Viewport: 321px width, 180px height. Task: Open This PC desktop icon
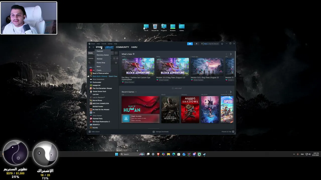[x=146, y=27]
